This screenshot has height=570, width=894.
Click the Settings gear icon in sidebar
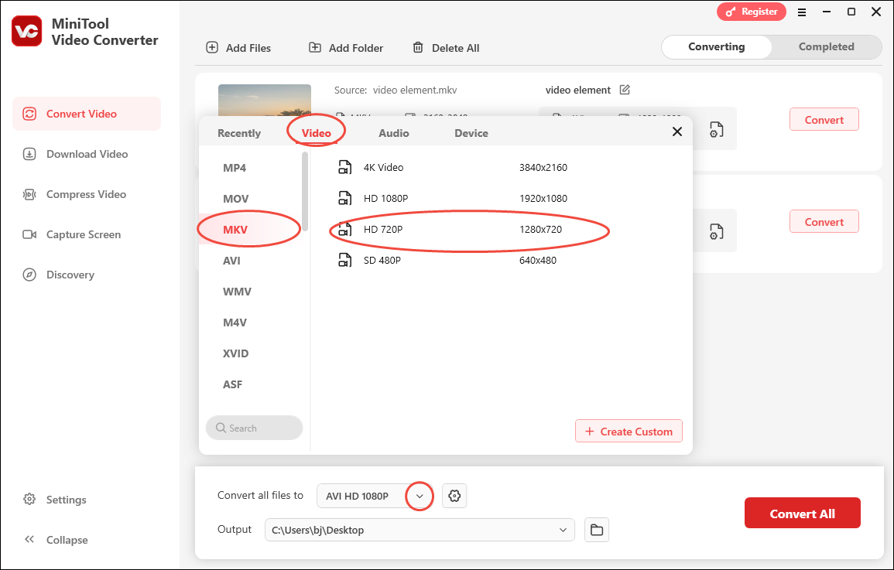point(29,500)
